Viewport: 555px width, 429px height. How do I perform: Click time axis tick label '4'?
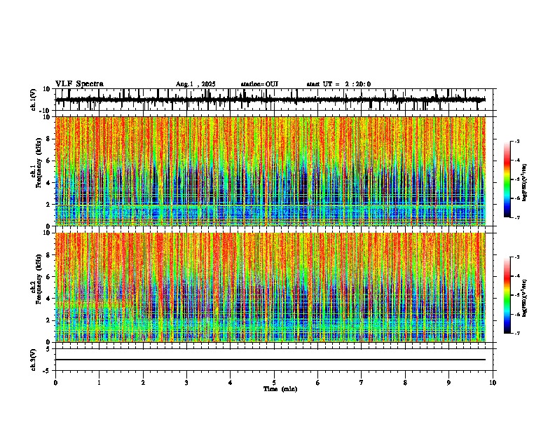pos(231,383)
